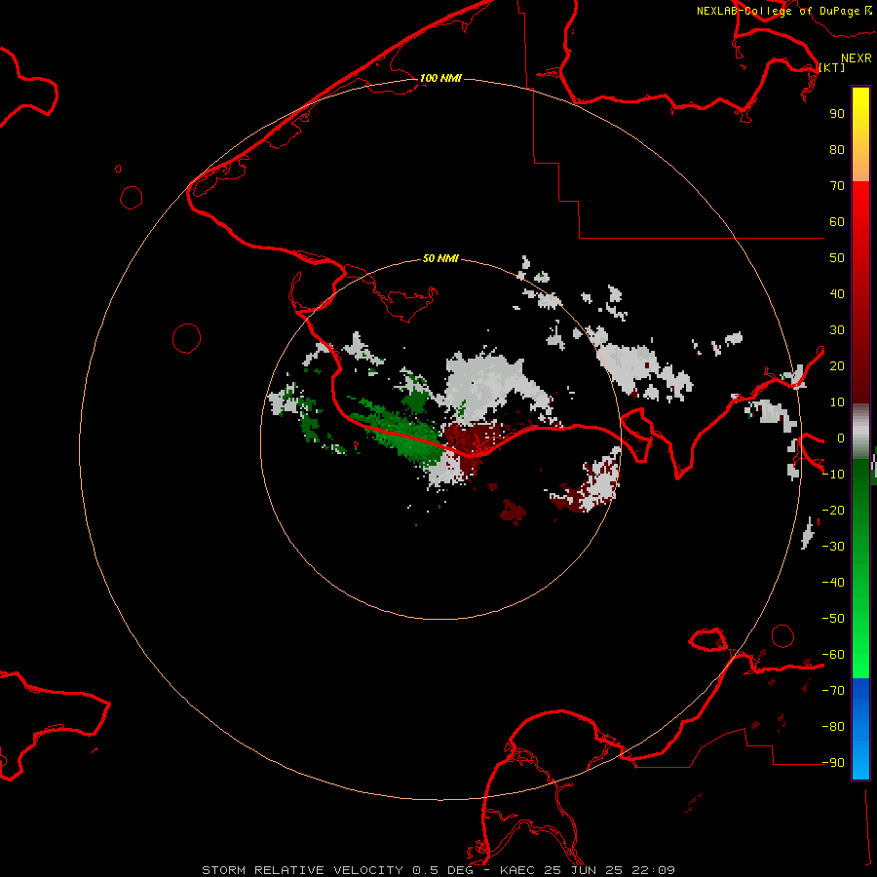This screenshot has height=877, width=877.
Task: Click the -50 value on velocity scale
Action: [833, 619]
